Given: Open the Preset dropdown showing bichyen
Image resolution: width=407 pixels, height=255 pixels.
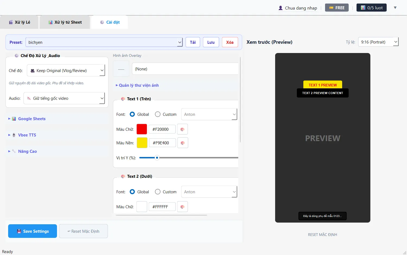Looking at the screenshot, I should tap(104, 42).
